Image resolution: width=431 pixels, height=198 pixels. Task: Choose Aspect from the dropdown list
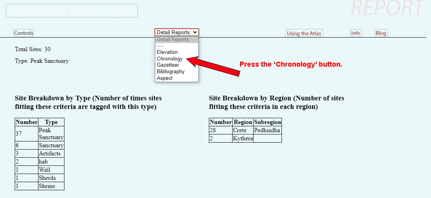point(165,78)
